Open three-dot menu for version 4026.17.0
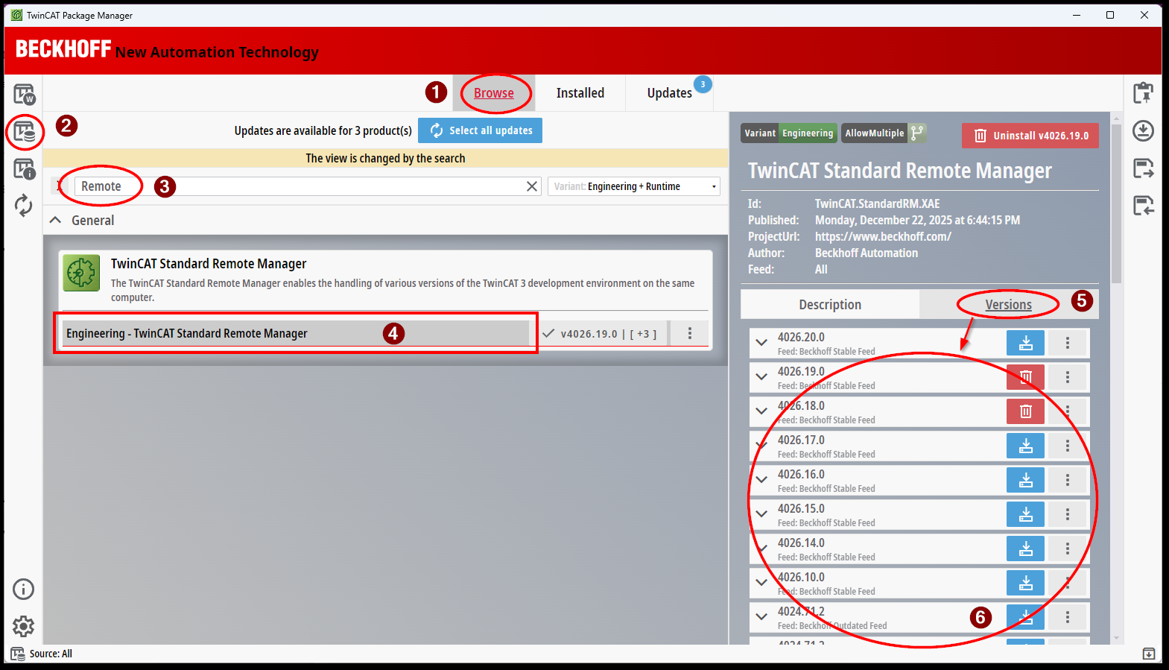1169x670 pixels. [x=1068, y=446]
